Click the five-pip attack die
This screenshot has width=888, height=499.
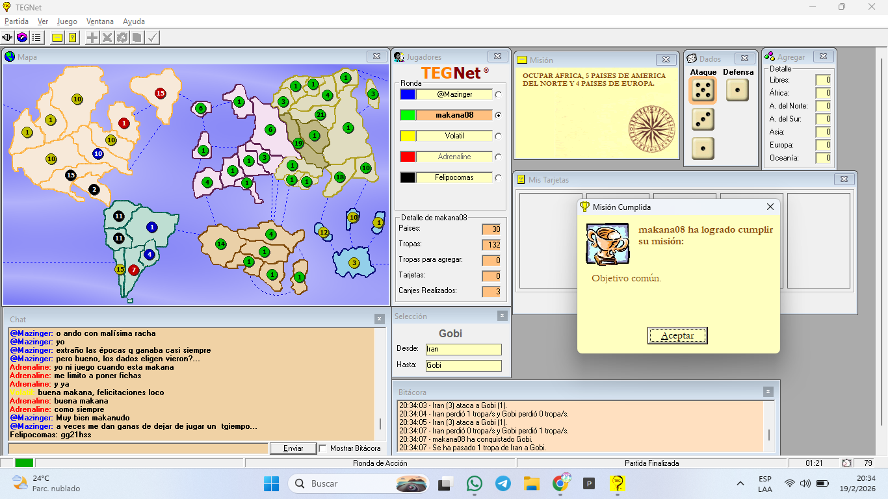click(x=703, y=91)
